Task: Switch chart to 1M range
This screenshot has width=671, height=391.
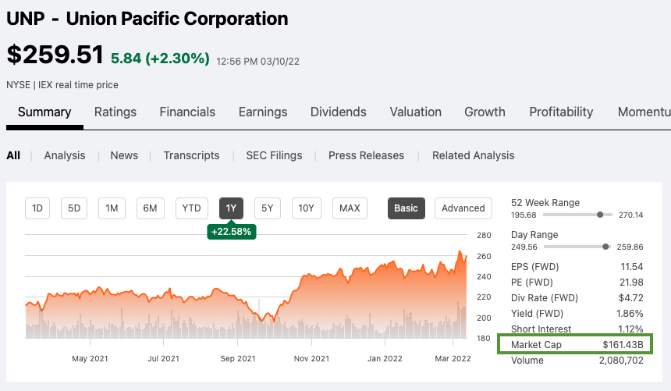Action: (112, 208)
